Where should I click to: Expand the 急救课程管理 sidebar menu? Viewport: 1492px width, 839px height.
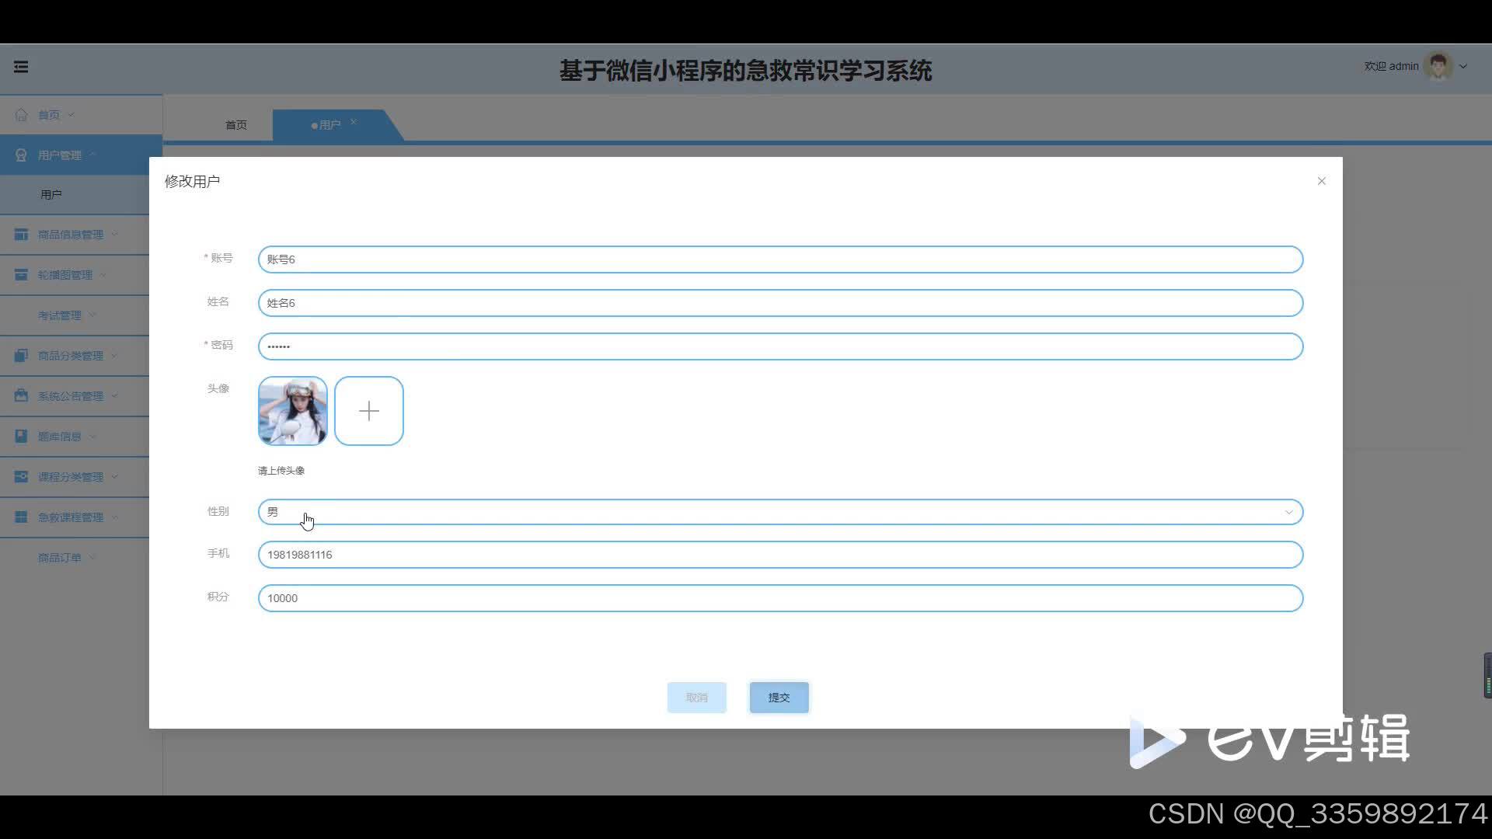[70, 517]
